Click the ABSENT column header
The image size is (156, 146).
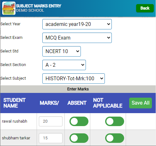click(x=77, y=103)
